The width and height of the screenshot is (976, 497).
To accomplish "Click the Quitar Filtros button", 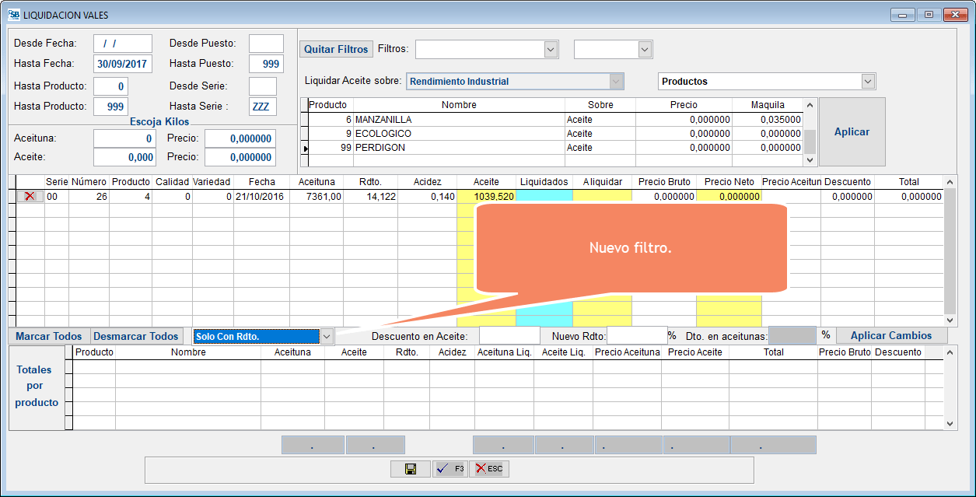I will [x=336, y=49].
